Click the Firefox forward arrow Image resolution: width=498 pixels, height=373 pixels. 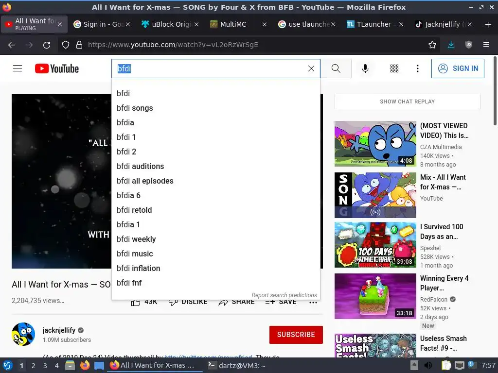29,45
